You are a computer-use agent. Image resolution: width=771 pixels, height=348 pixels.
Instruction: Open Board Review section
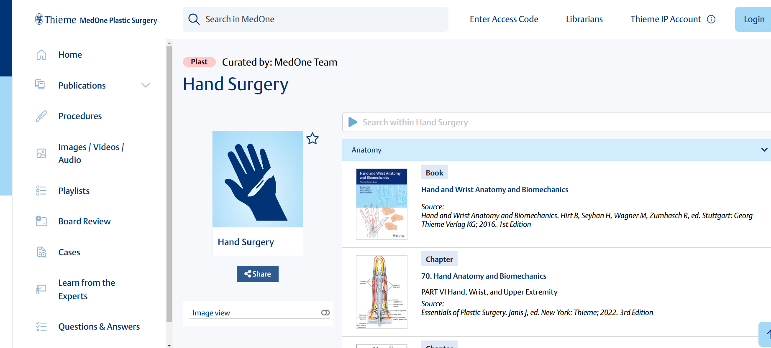[x=85, y=221]
